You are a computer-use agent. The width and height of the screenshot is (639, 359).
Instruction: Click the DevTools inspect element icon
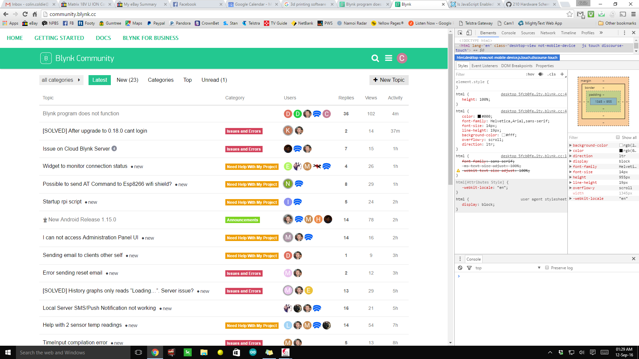[460, 33]
